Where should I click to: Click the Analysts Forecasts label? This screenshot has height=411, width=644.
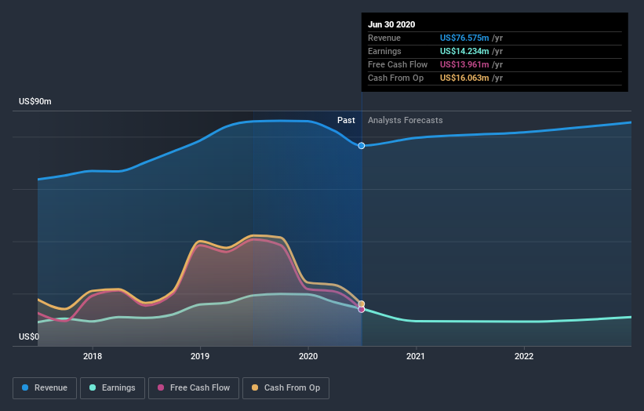[x=405, y=120]
